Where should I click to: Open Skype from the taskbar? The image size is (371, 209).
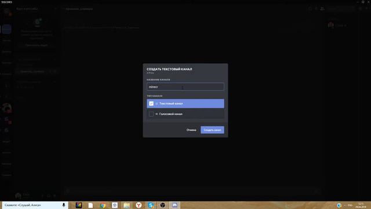pos(151,205)
